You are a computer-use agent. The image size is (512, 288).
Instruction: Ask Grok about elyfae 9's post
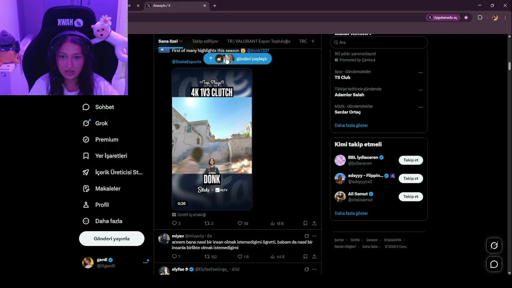pyautogui.click(x=307, y=269)
